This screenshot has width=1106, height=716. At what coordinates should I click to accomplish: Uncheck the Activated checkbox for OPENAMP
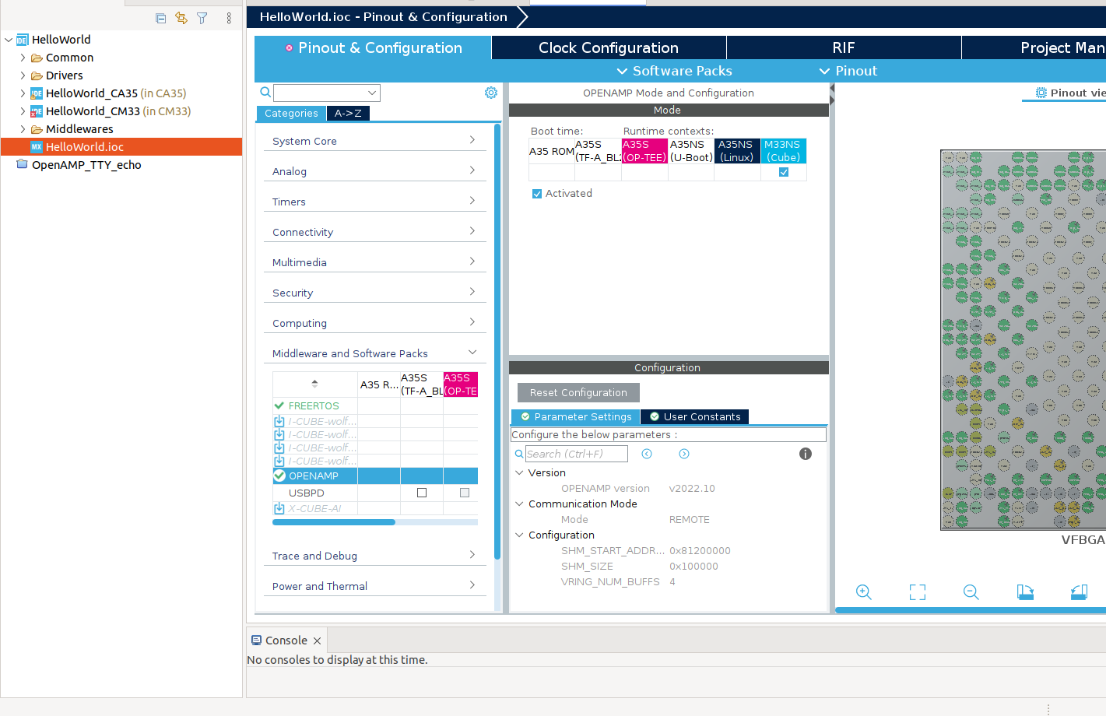click(x=536, y=193)
